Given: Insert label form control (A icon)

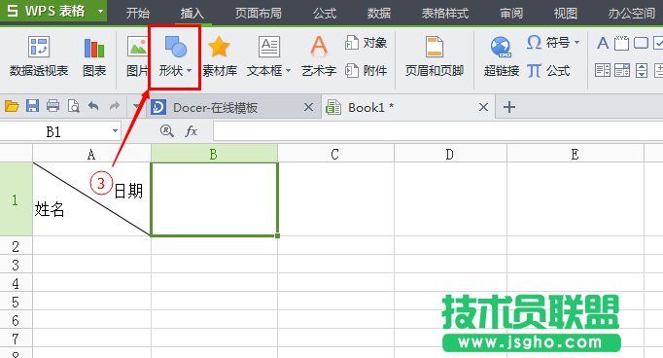Looking at the screenshot, I should (603, 43).
